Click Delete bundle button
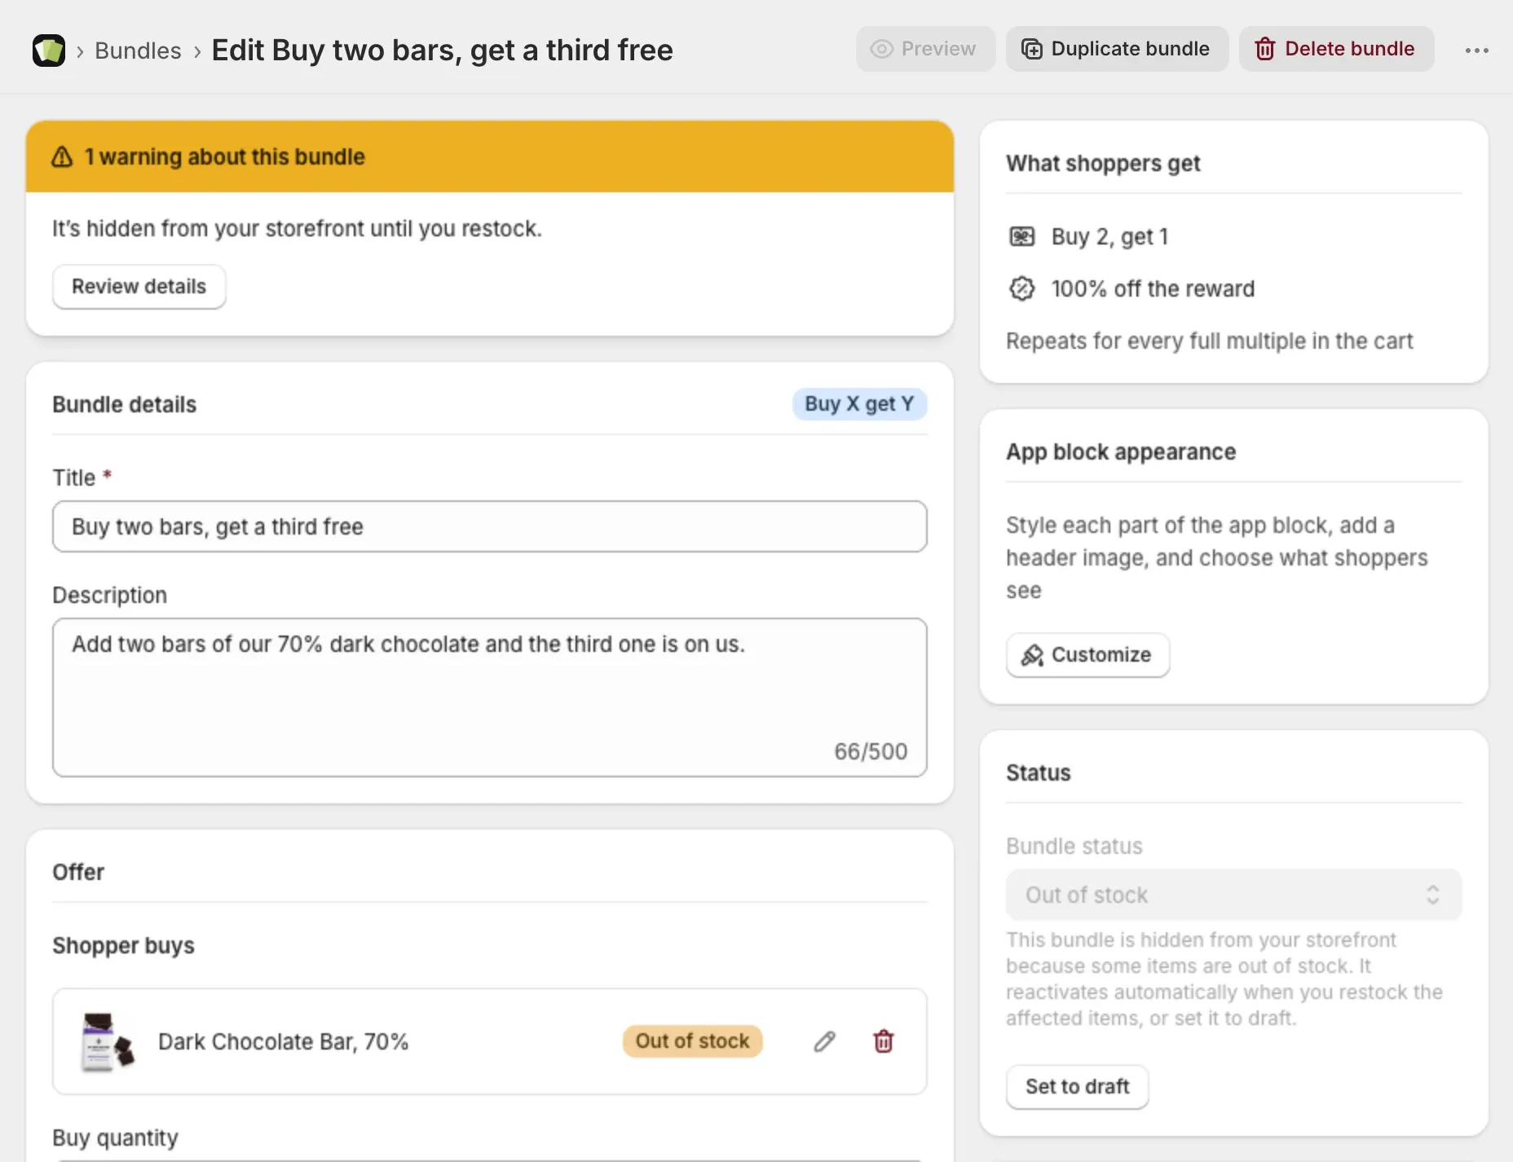This screenshot has width=1513, height=1162. pyautogui.click(x=1336, y=49)
